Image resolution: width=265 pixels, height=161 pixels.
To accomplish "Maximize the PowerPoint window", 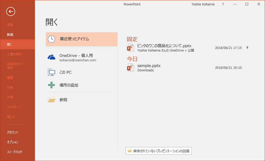I will pyautogui.click(x=247, y=4).
